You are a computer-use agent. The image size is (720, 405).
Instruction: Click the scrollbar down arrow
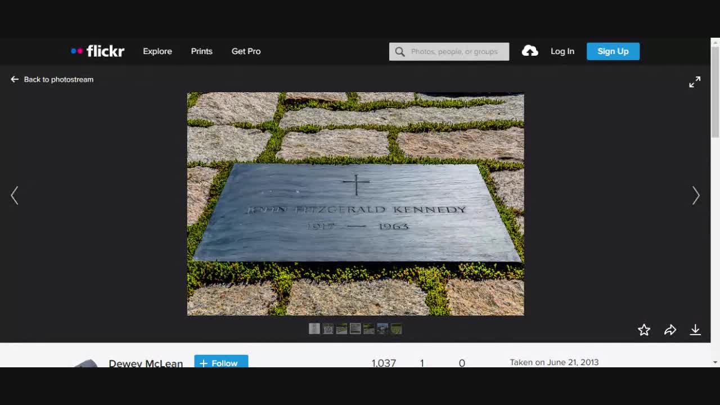click(715, 363)
